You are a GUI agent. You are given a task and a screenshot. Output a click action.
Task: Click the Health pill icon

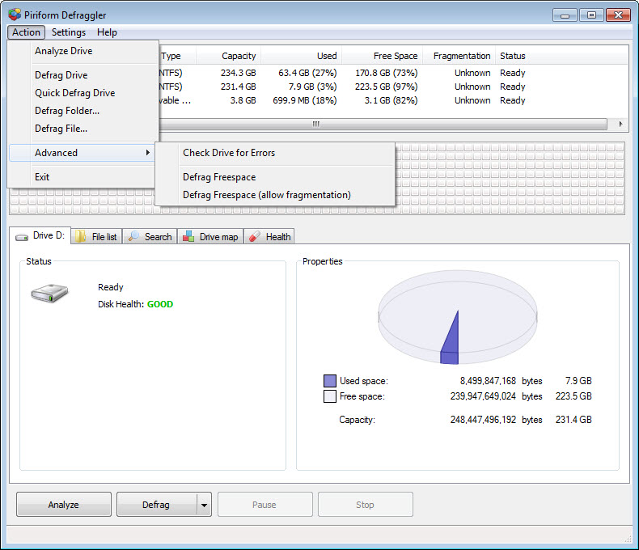point(254,236)
